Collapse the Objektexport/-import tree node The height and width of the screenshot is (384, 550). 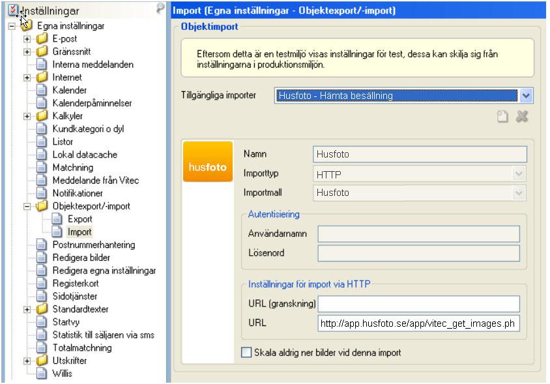[27, 206]
